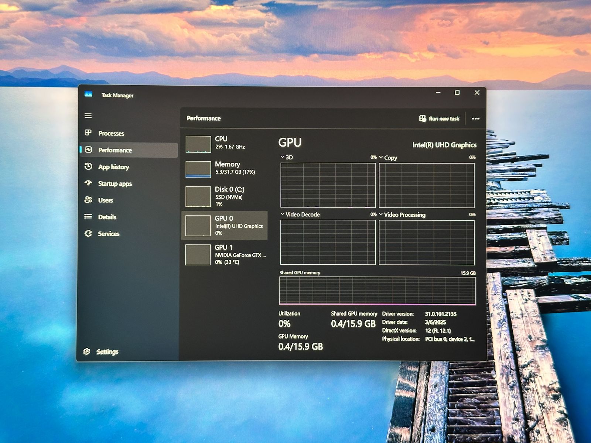Open the three-dot more options menu
591x443 pixels.
tap(475, 119)
